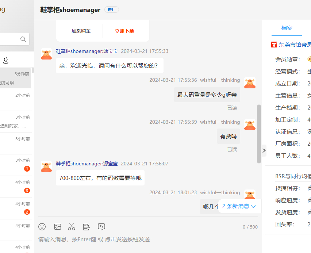Switch to the 档案 tab
The image size is (311, 253).
click(x=287, y=28)
